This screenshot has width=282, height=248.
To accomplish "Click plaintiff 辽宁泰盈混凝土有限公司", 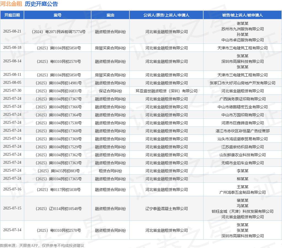I will click(167, 209).
